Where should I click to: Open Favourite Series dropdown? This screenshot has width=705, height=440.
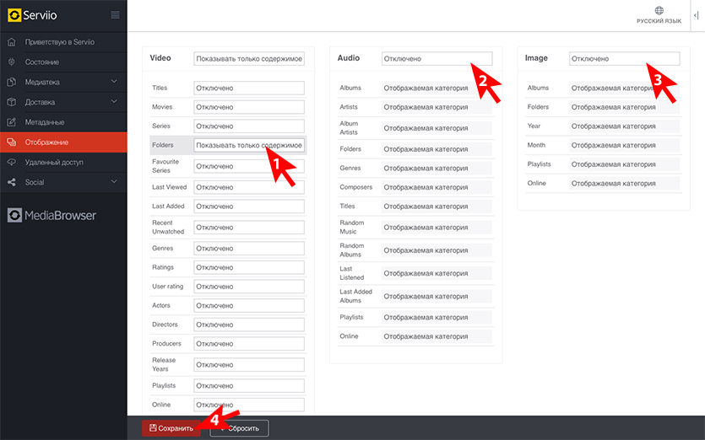point(249,166)
